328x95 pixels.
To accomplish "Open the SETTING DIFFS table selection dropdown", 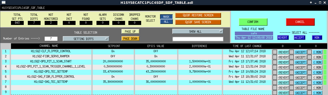I will pyautogui.click(x=86, y=39).
